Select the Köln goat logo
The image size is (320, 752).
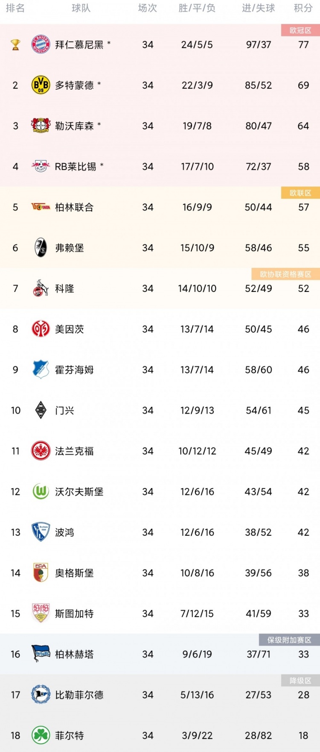[41, 288]
